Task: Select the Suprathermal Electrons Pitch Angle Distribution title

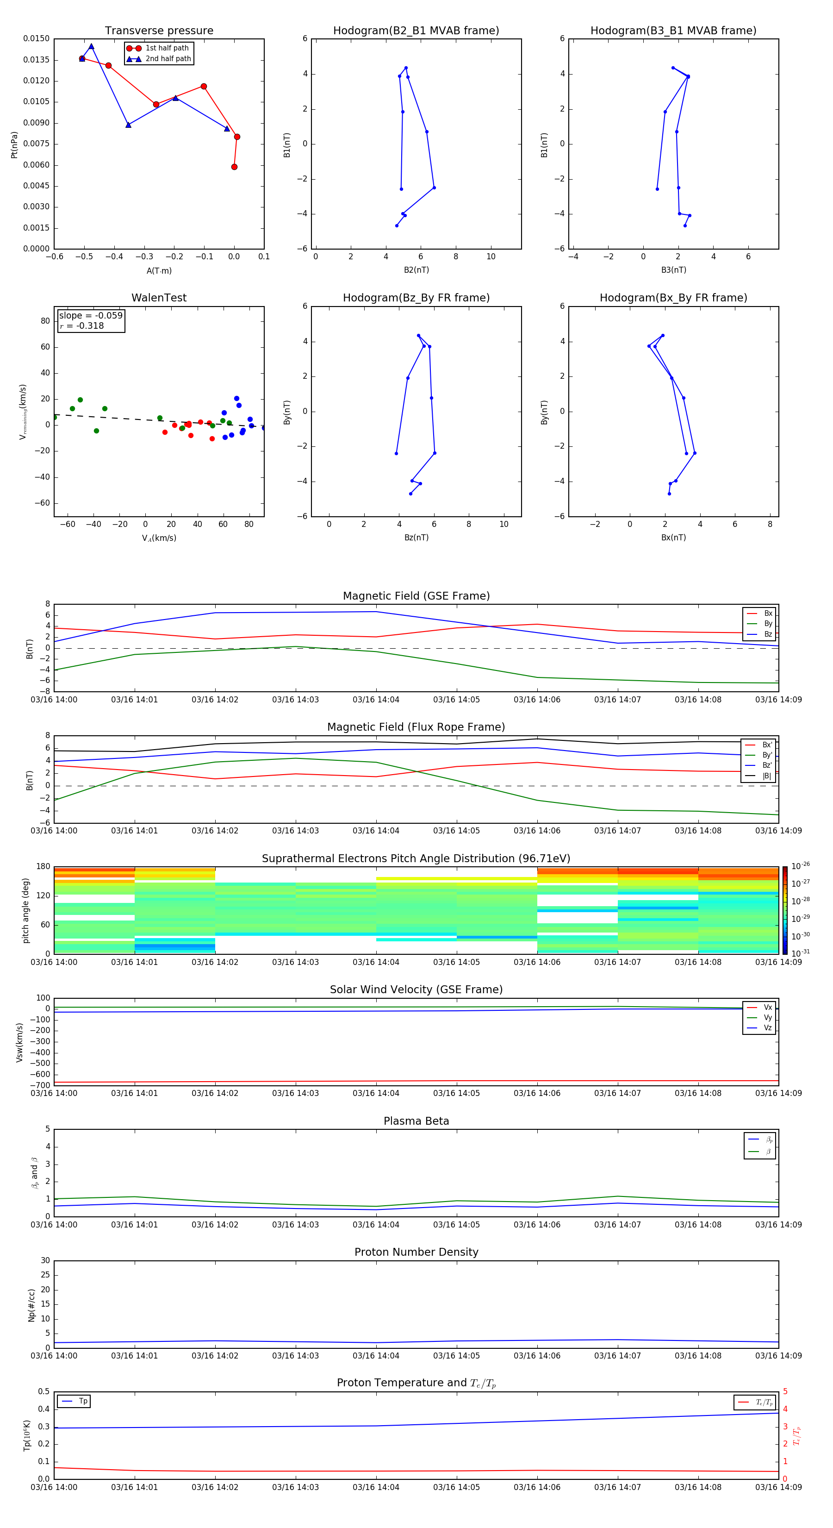Action: [x=416, y=859]
